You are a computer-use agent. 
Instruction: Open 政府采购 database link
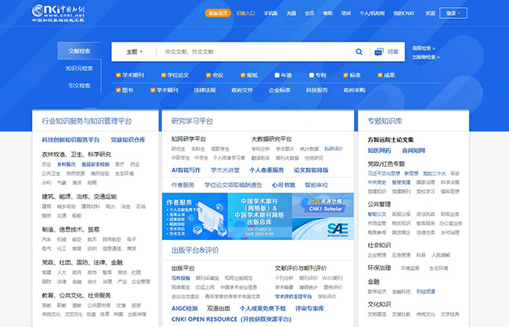354,90
